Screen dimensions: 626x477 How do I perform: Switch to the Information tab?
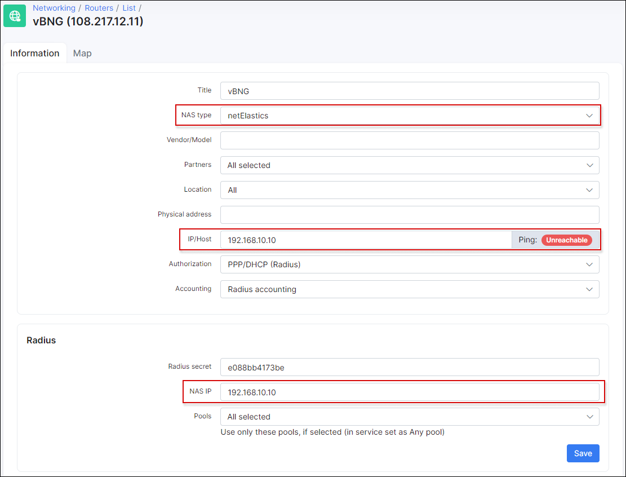(x=35, y=53)
